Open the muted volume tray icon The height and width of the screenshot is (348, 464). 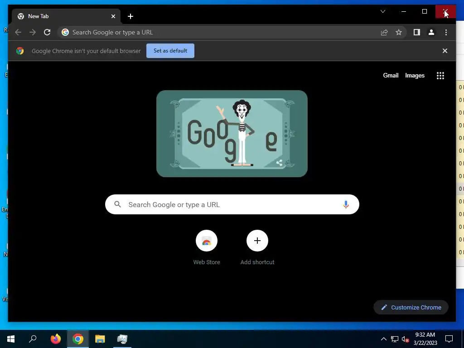click(x=406, y=339)
